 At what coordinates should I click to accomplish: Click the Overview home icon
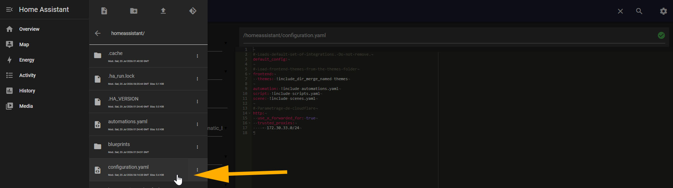point(9,29)
